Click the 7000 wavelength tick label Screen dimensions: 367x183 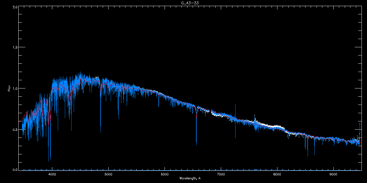[221, 174]
